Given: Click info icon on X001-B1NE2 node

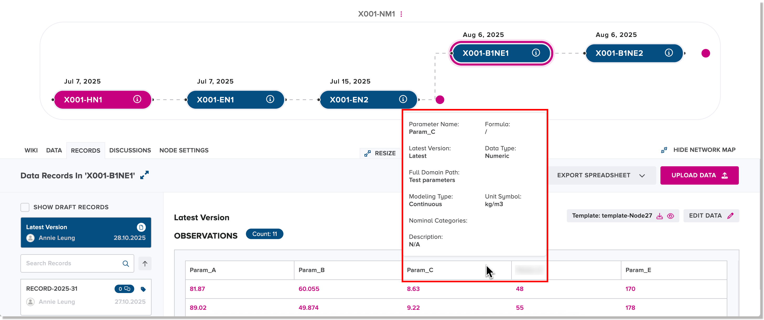Looking at the screenshot, I should click(669, 53).
